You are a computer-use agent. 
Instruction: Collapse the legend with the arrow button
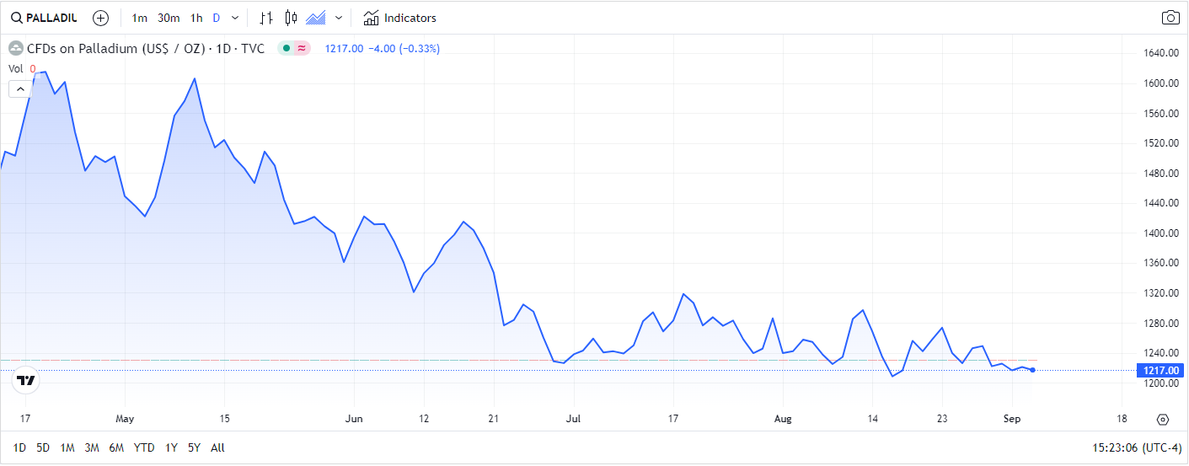21,88
